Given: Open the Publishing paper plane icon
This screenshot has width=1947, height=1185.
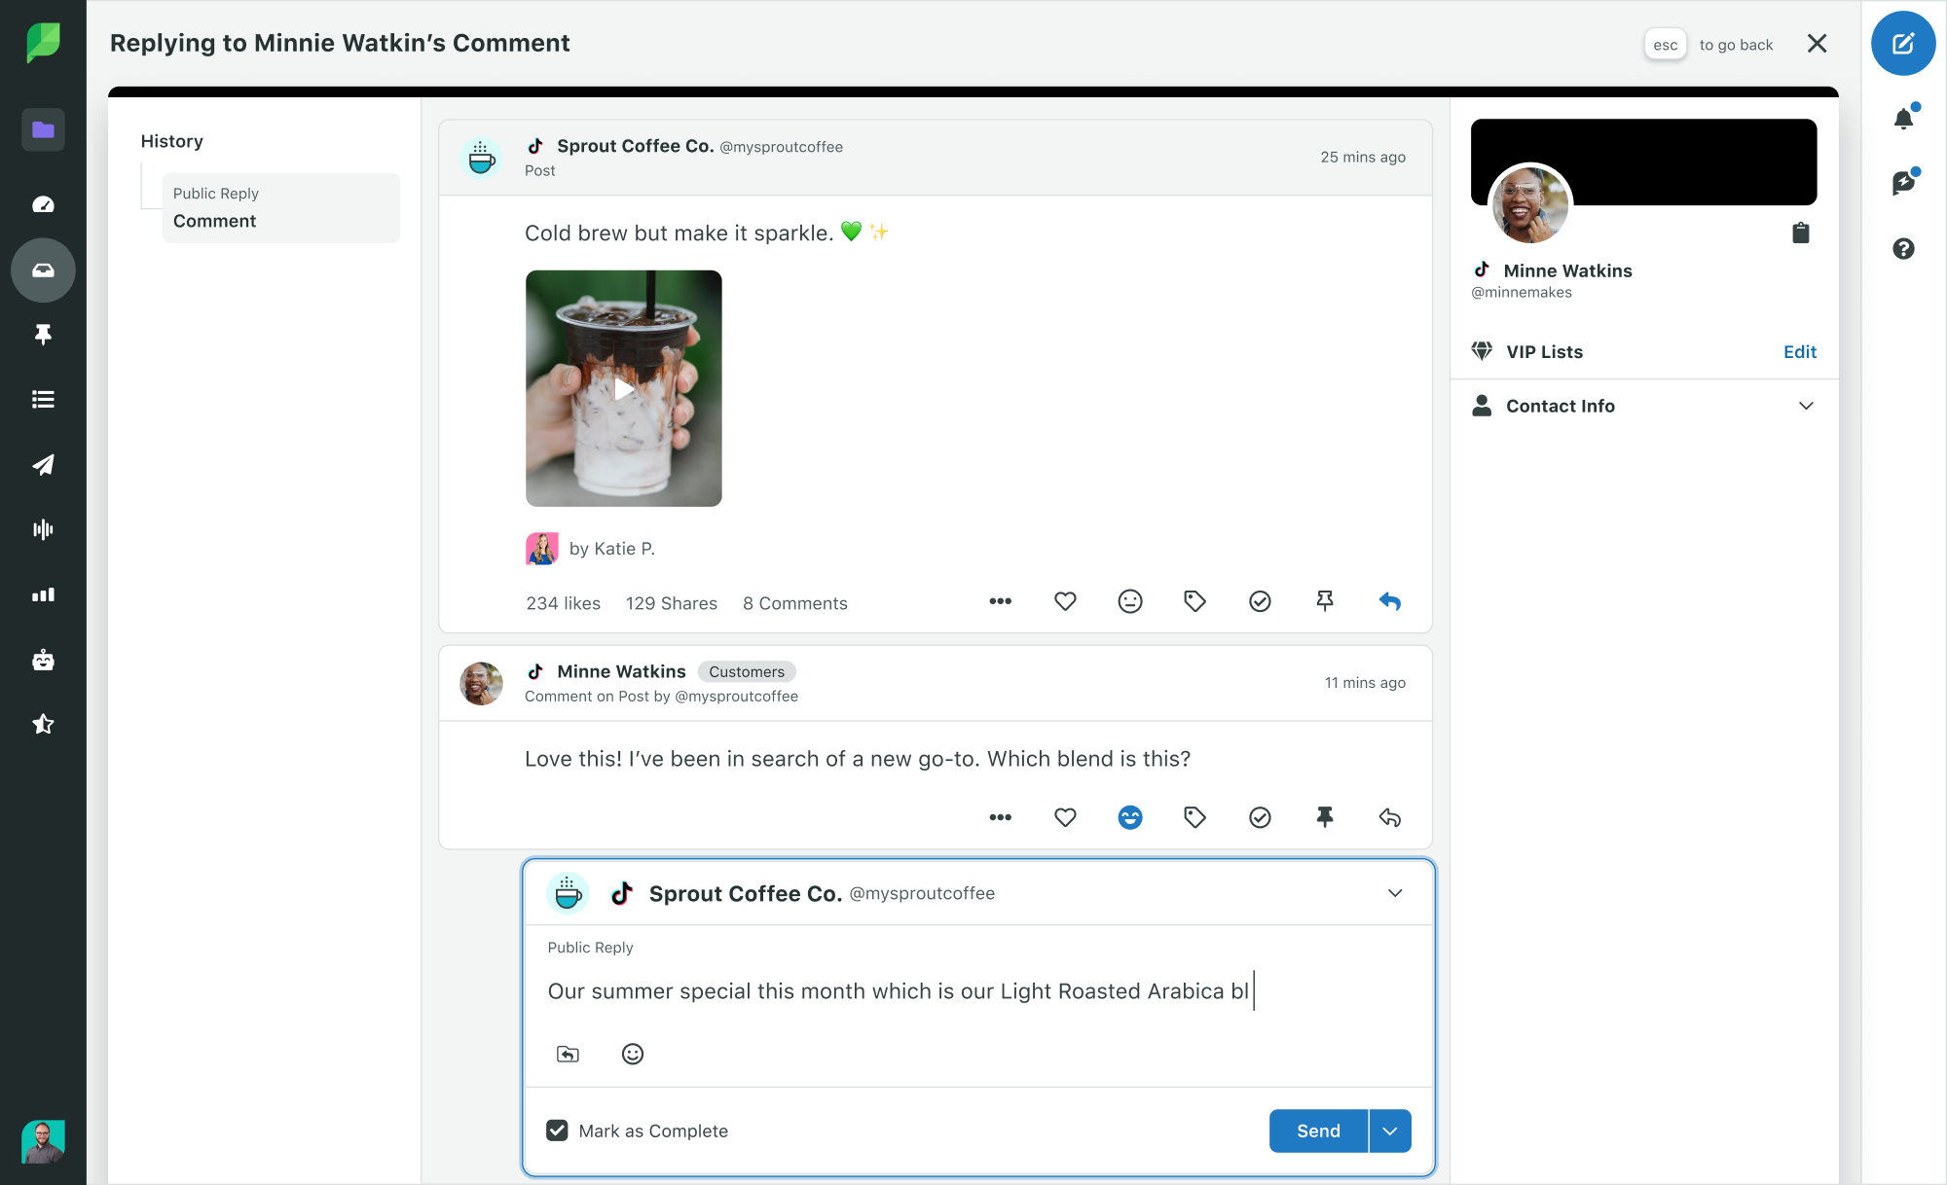Looking at the screenshot, I should (x=43, y=465).
